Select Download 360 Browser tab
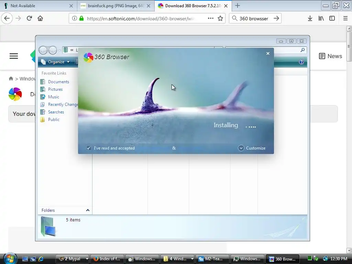The width and height of the screenshot is (352, 264). 193,6
